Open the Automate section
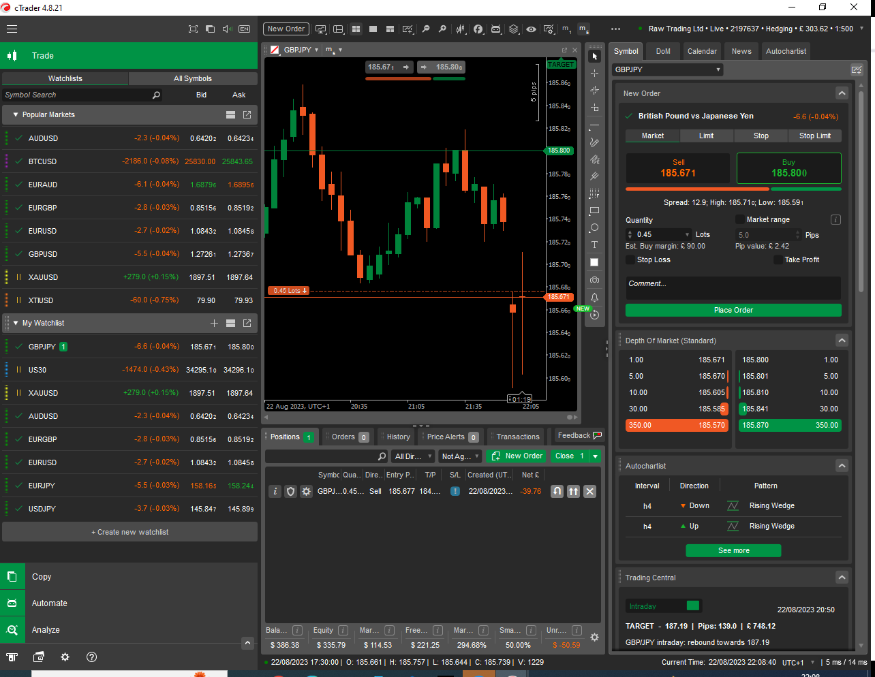Viewport: 875px width, 677px height. 129,603
